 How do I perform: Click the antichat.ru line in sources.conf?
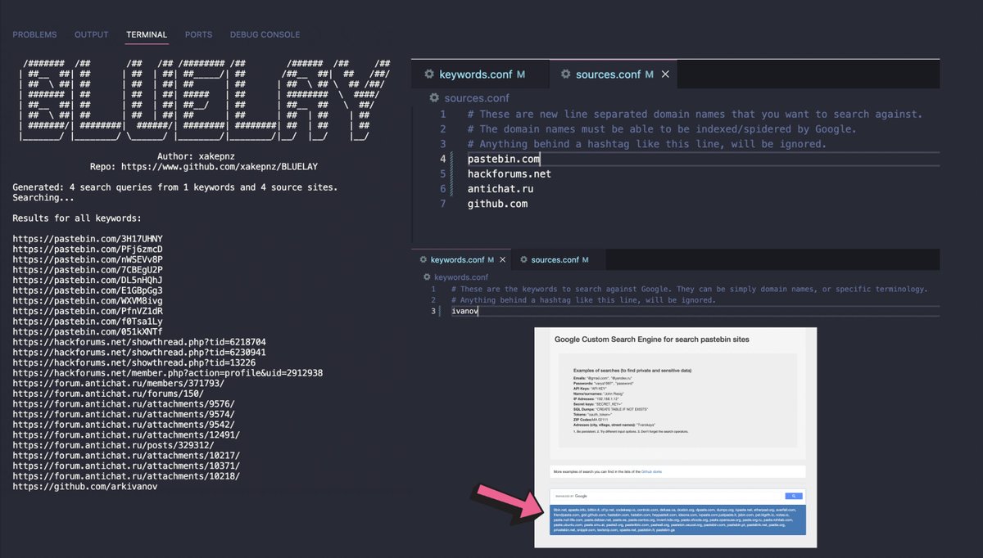pos(501,189)
